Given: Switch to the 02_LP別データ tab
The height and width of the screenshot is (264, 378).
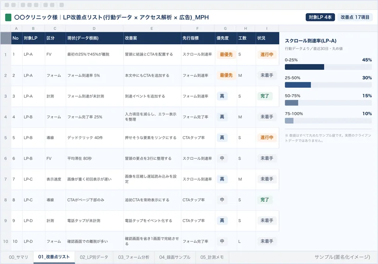Looking at the screenshot, I should coord(94,257).
